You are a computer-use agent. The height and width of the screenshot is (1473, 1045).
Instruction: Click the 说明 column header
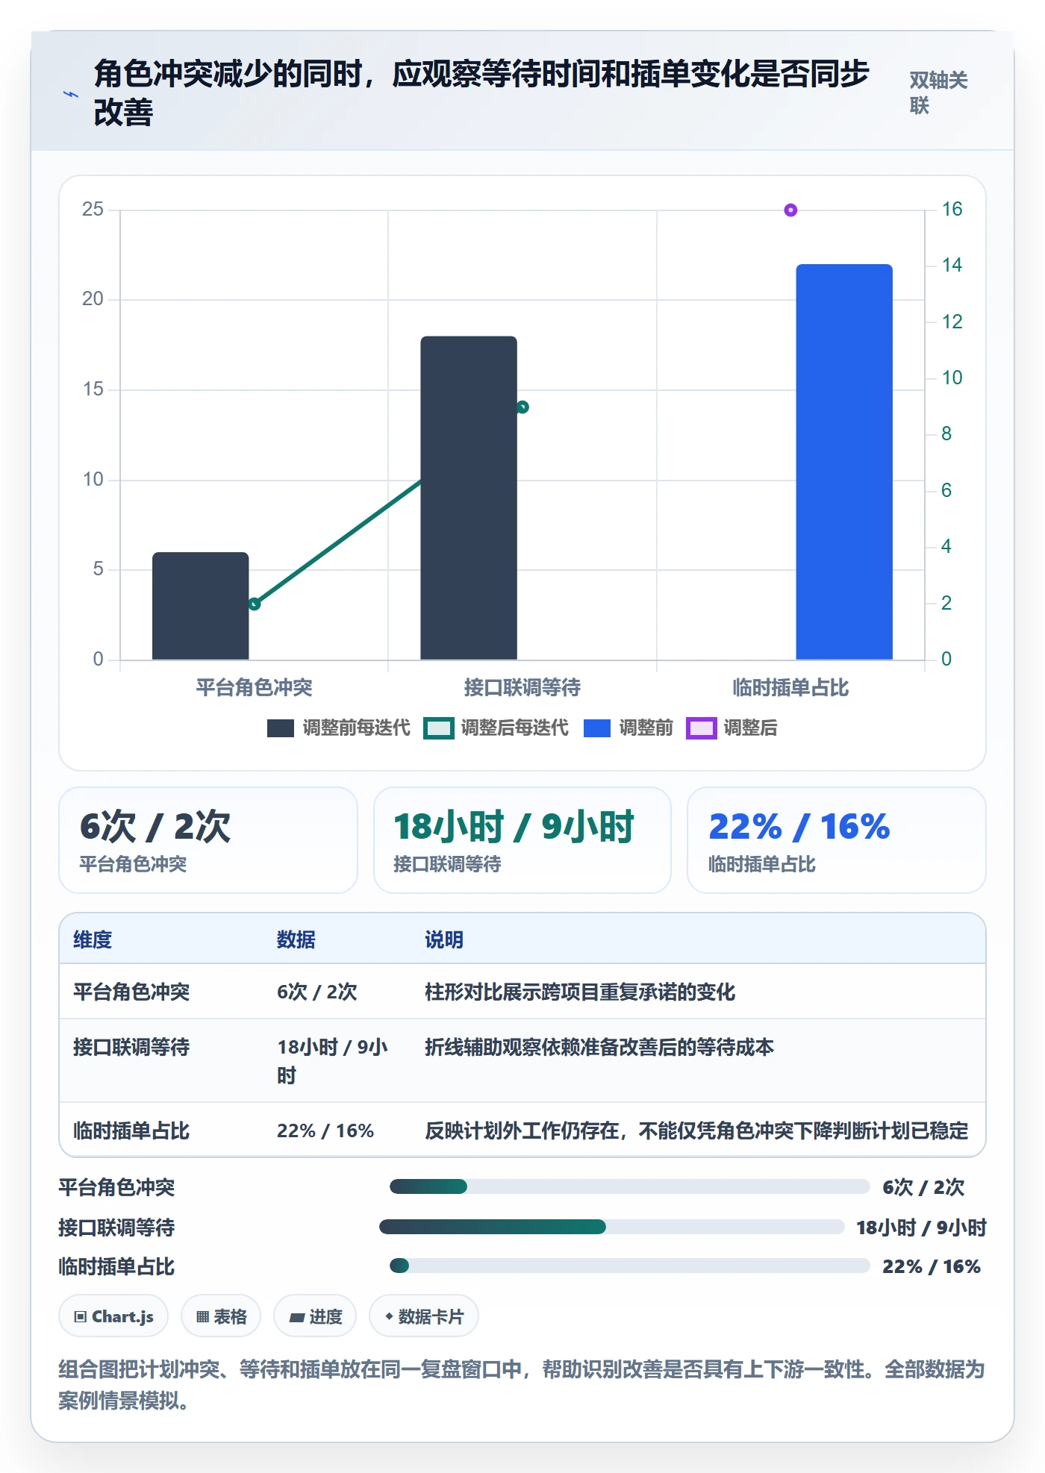[444, 939]
